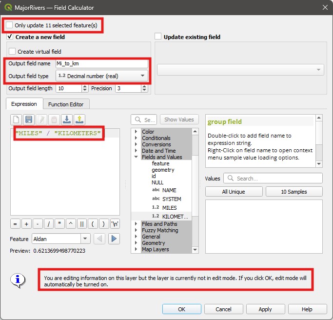Increase the Precision value with the spinner
The height and width of the screenshot is (320, 333).
144,86
